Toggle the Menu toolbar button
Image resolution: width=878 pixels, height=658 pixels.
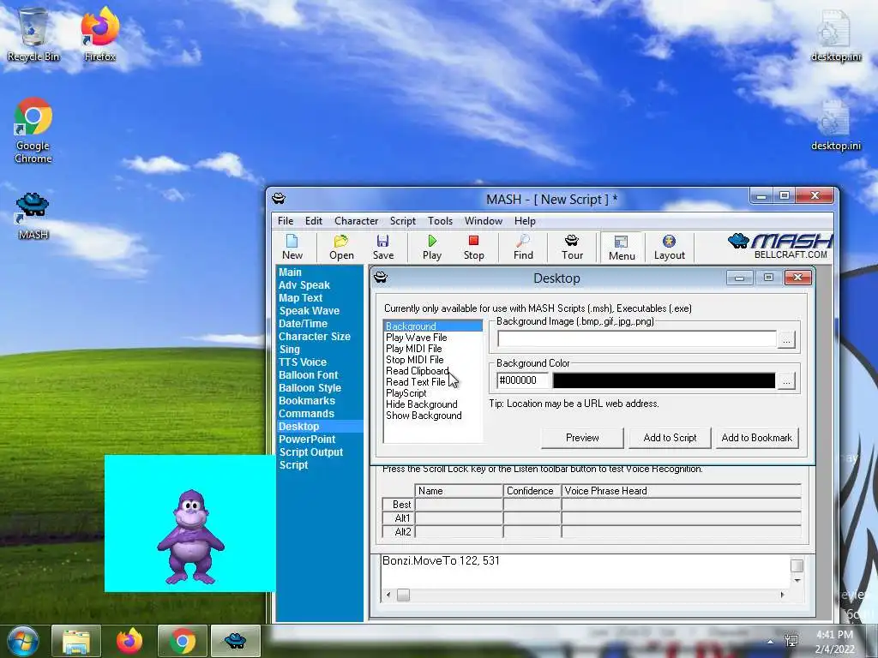pyautogui.click(x=622, y=248)
